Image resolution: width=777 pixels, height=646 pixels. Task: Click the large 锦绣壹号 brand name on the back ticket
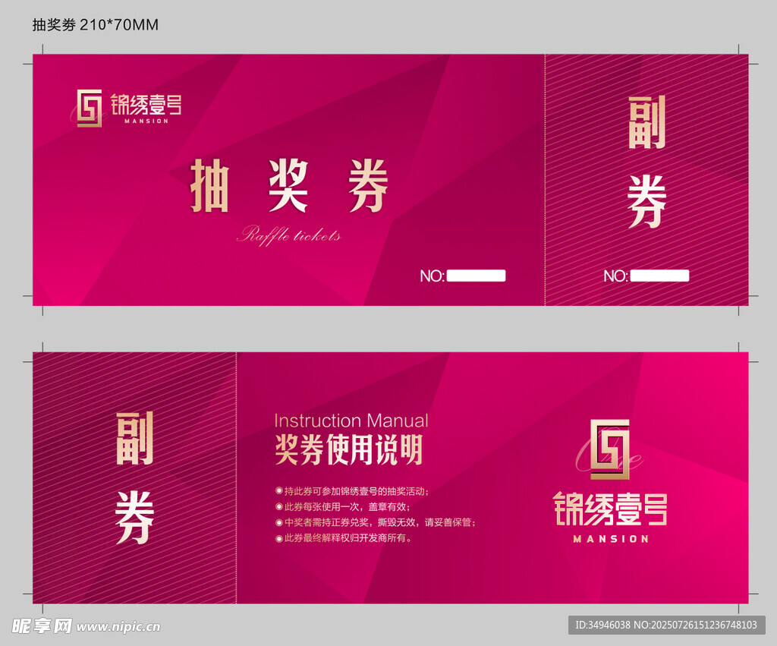click(x=610, y=509)
